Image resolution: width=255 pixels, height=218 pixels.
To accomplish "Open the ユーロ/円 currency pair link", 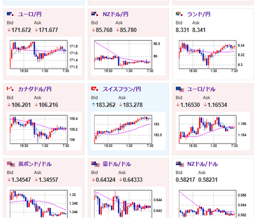I will tap(30, 14).
